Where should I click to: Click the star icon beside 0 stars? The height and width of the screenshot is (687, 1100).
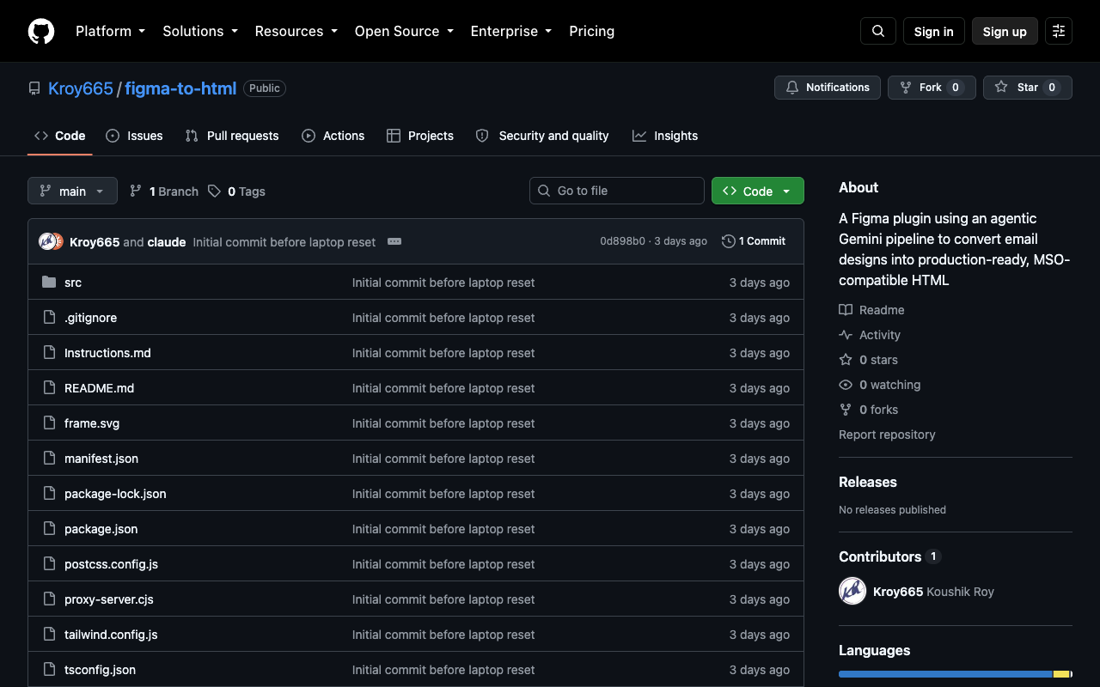[846, 360]
